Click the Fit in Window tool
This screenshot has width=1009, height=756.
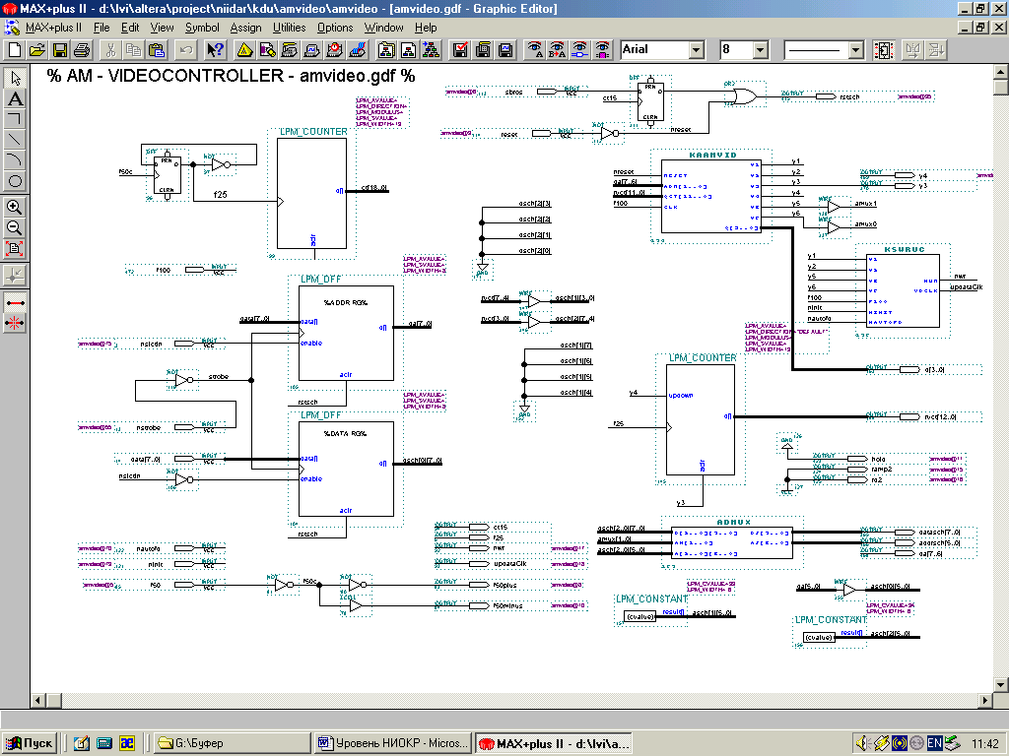(x=15, y=248)
